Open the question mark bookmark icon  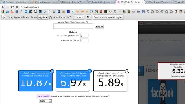pos(106,12)
